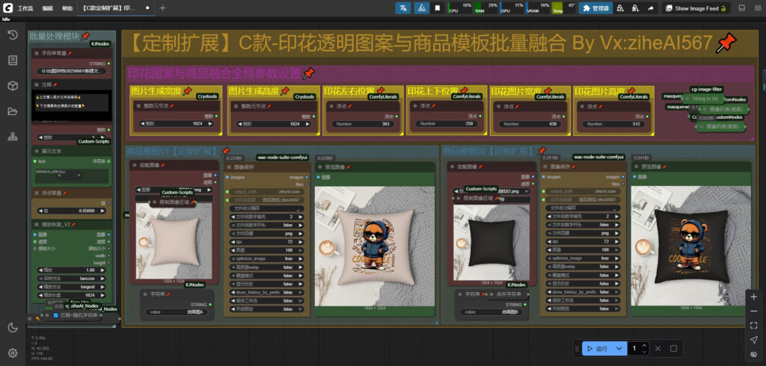
Task: Open the 帮助 menu
Action: (x=67, y=8)
